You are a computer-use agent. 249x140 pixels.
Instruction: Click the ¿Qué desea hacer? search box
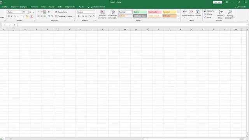[98, 7]
